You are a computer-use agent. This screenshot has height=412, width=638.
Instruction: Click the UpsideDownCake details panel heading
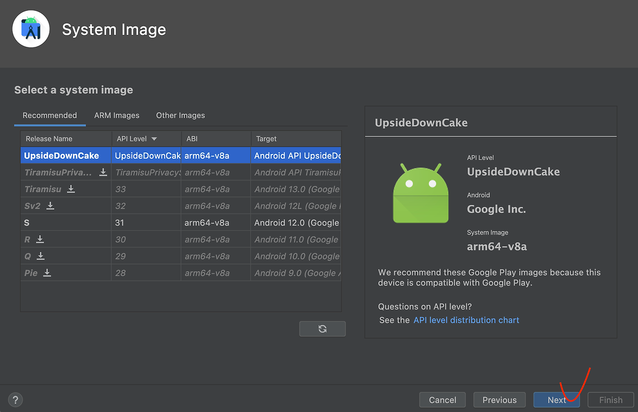tap(421, 123)
